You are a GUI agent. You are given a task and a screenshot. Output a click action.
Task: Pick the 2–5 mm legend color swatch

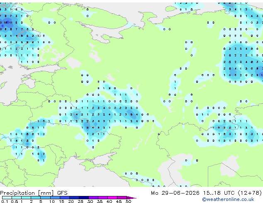point(36,198)
